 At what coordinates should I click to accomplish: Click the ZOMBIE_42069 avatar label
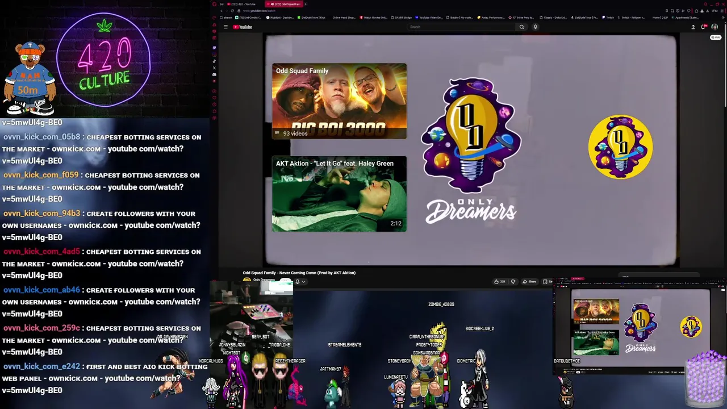pos(441,304)
